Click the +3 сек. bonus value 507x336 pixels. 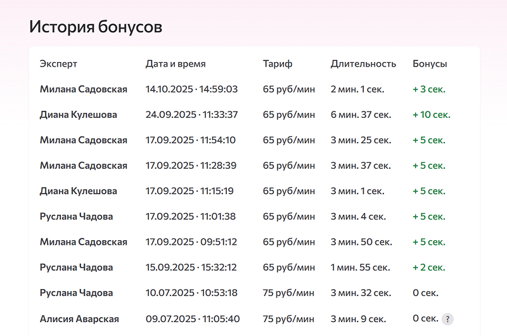pyautogui.click(x=428, y=89)
